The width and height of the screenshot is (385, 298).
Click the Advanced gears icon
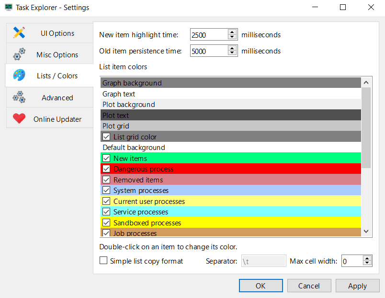[x=19, y=97]
